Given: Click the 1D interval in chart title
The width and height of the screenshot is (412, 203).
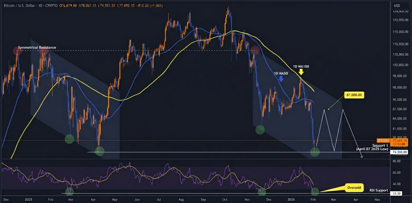Looking at the screenshot, I should pos(41,6).
